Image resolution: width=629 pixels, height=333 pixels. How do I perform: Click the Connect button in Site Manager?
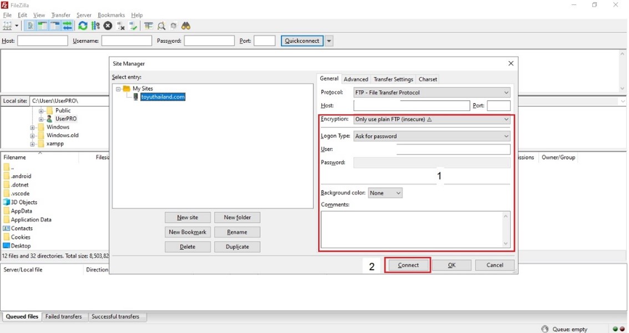point(408,265)
